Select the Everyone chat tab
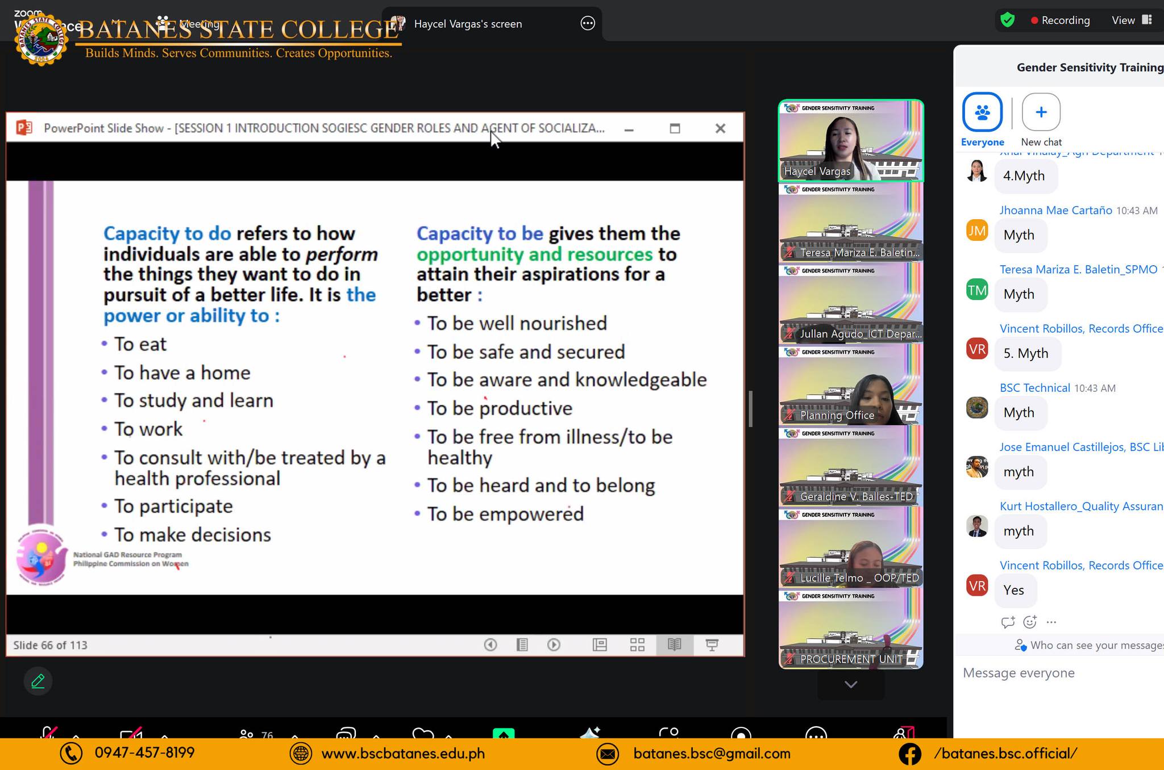Screen dimensions: 1164x770 [x=982, y=113]
